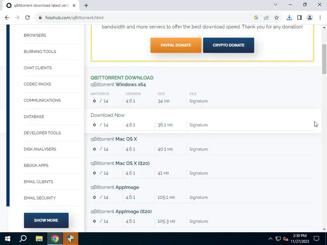Open Signature for 105.3 MB AppImage row

click(199, 221)
